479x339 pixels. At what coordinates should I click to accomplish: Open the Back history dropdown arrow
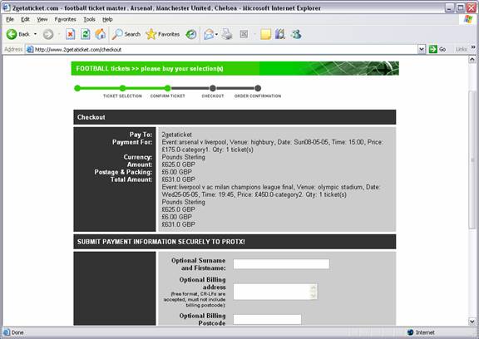pyautogui.click(x=36, y=34)
